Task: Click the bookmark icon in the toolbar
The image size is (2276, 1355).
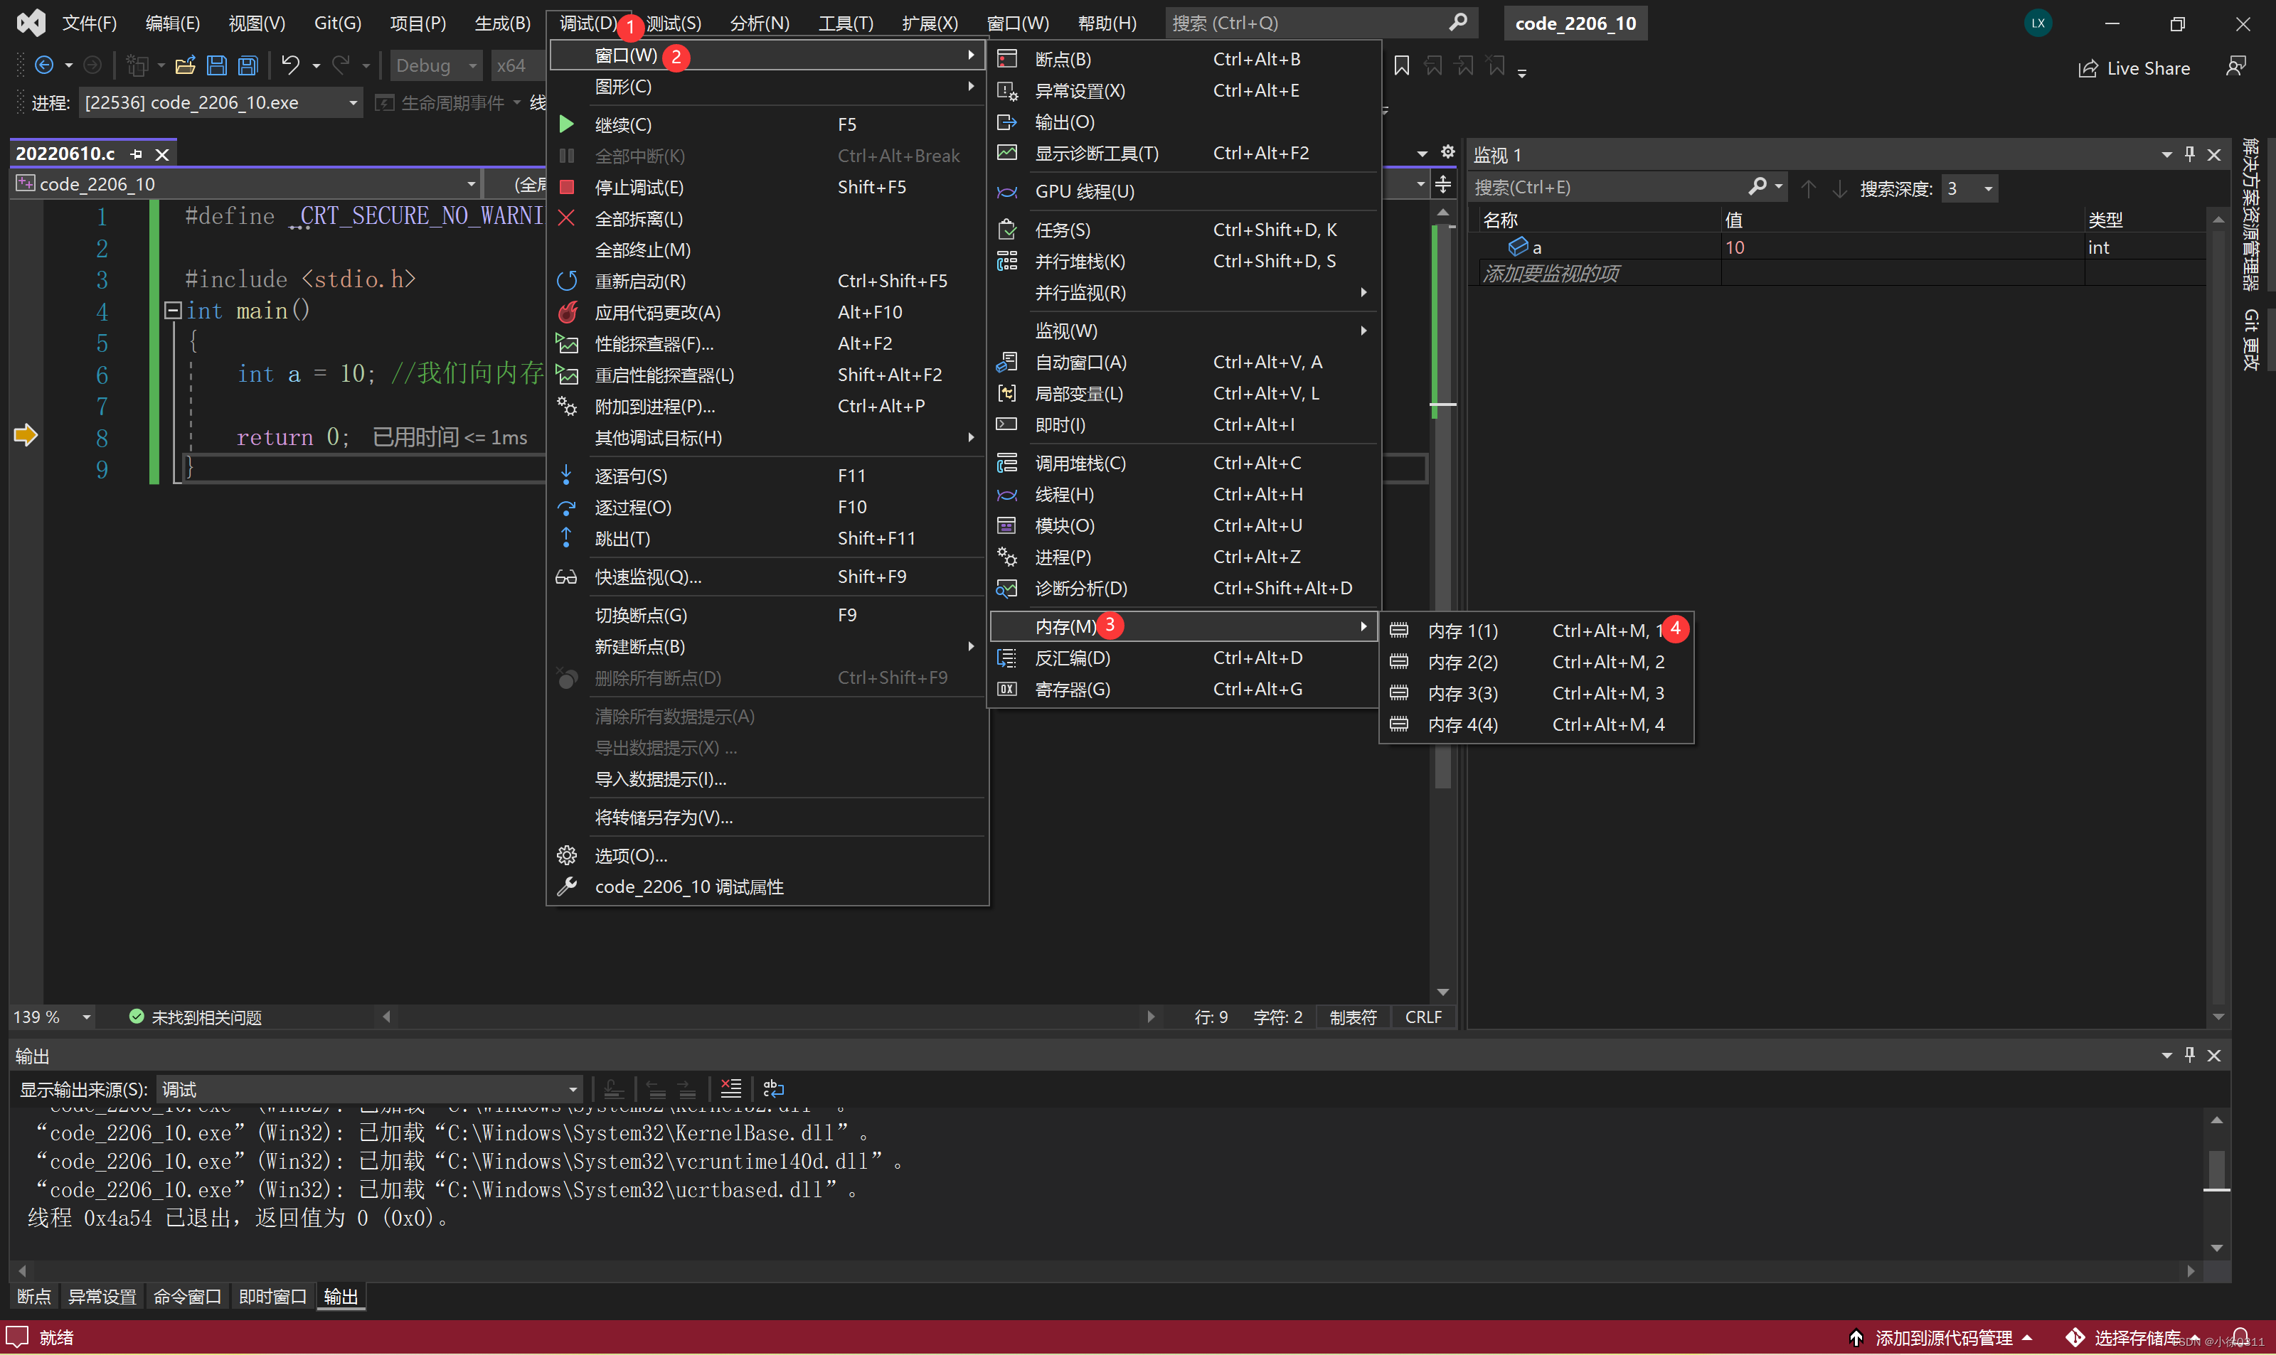Action: click(x=1402, y=65)
